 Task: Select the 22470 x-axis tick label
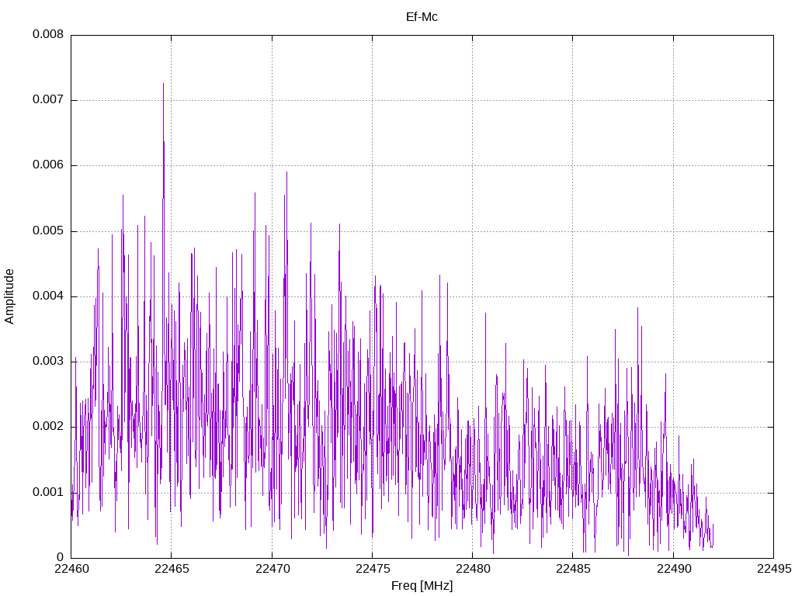272,569
